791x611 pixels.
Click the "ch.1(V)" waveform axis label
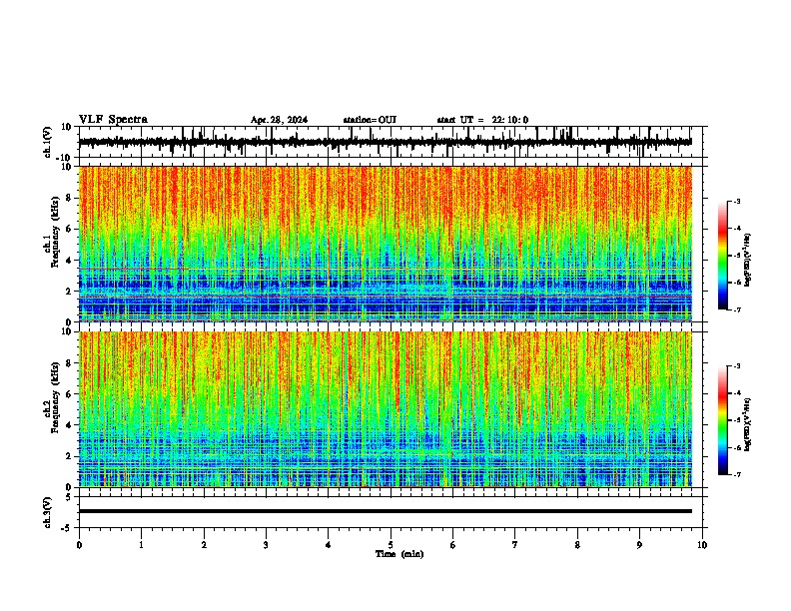pos(48,142)
